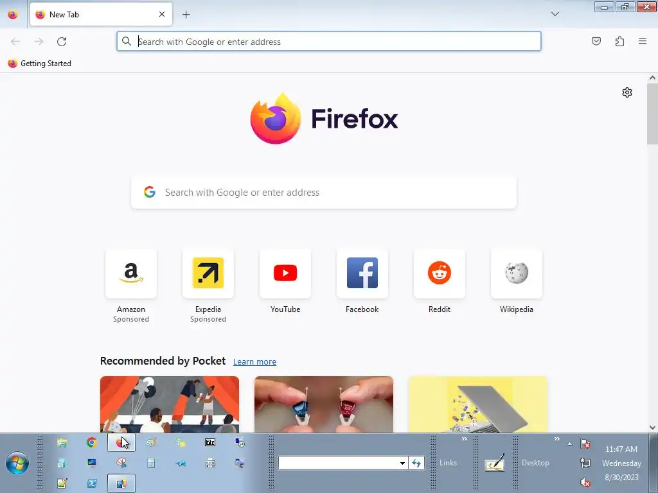The image size is (658, 493).
Task: Launch Calculator from the taskbar
Action: [151, 463]
